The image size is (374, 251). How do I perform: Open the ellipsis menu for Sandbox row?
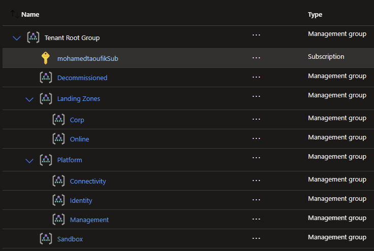(256, 239)
